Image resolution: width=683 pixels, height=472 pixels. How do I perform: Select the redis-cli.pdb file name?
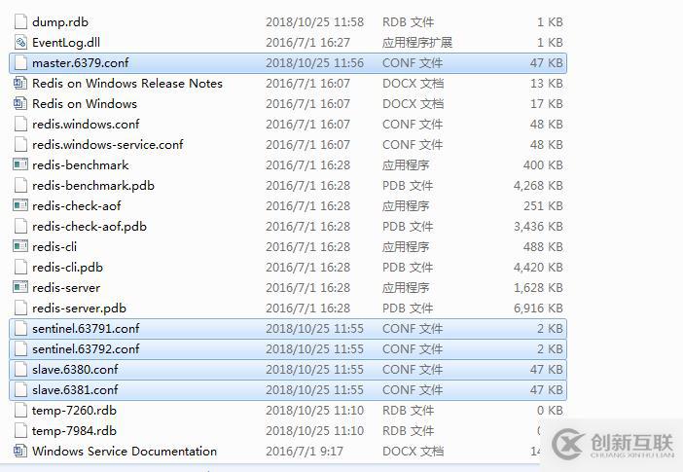67,268
